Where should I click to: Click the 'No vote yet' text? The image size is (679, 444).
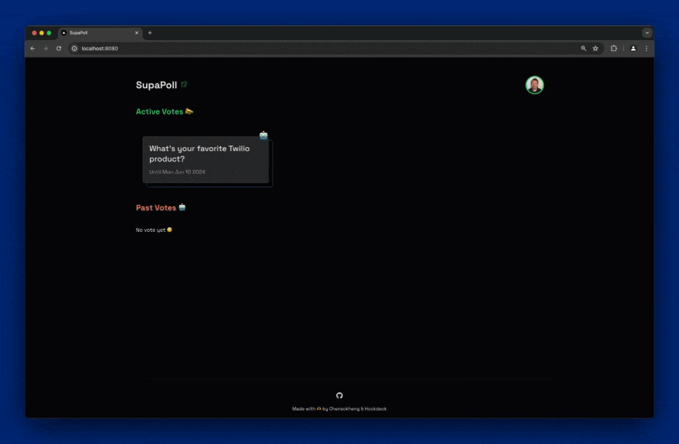pyautogui.click(x=150, y=230)
